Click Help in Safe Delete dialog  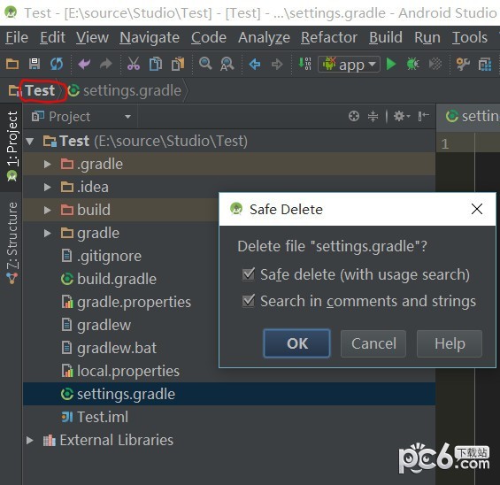tap(450, 343)
